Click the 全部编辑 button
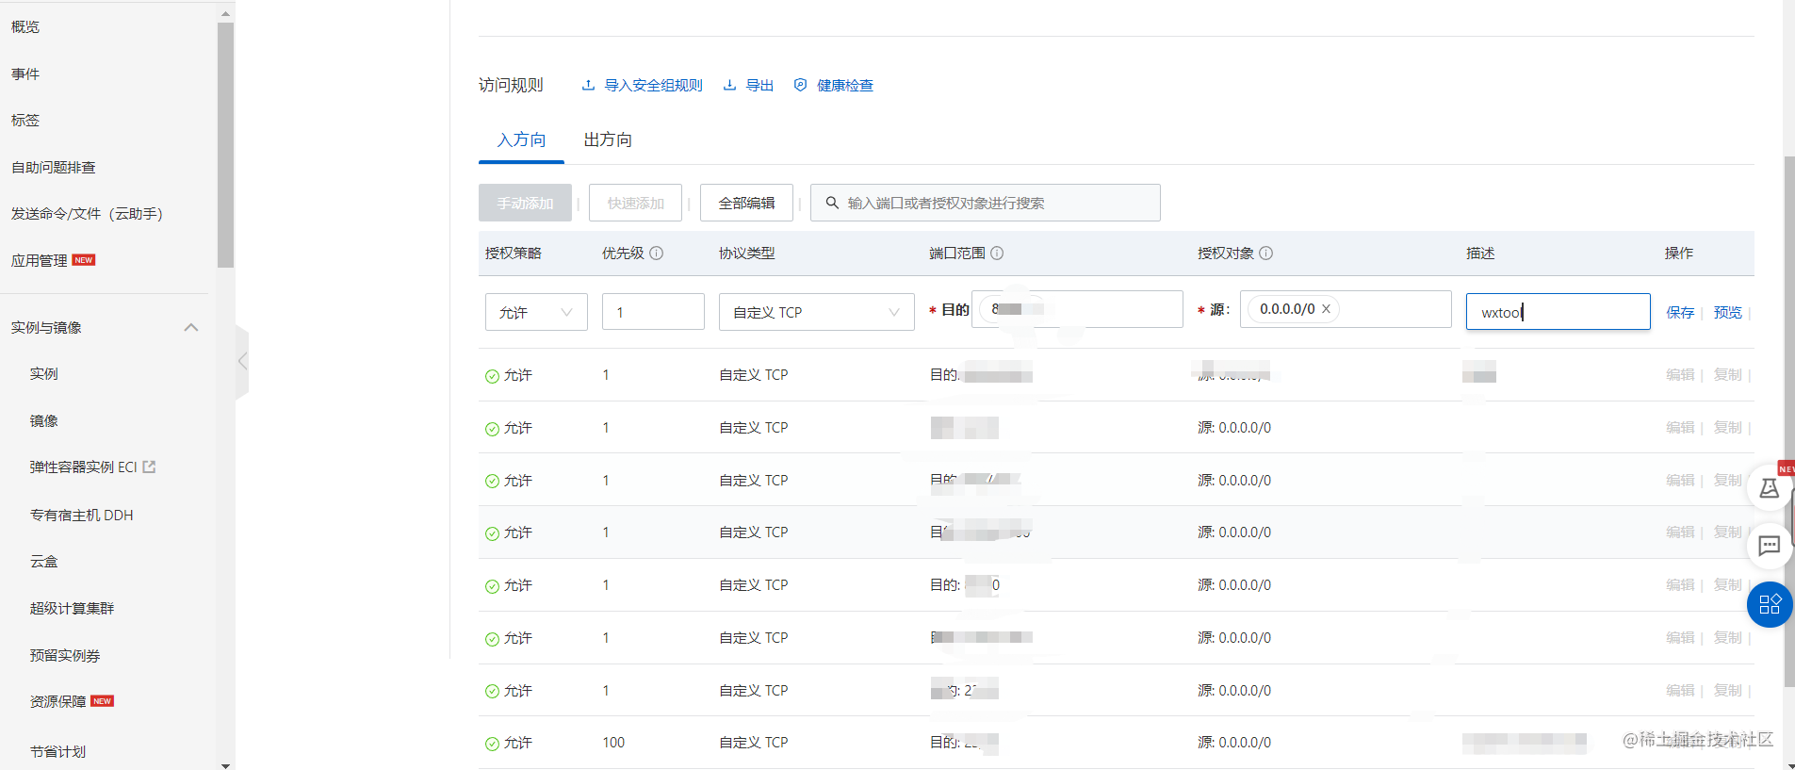 point(746,203)
